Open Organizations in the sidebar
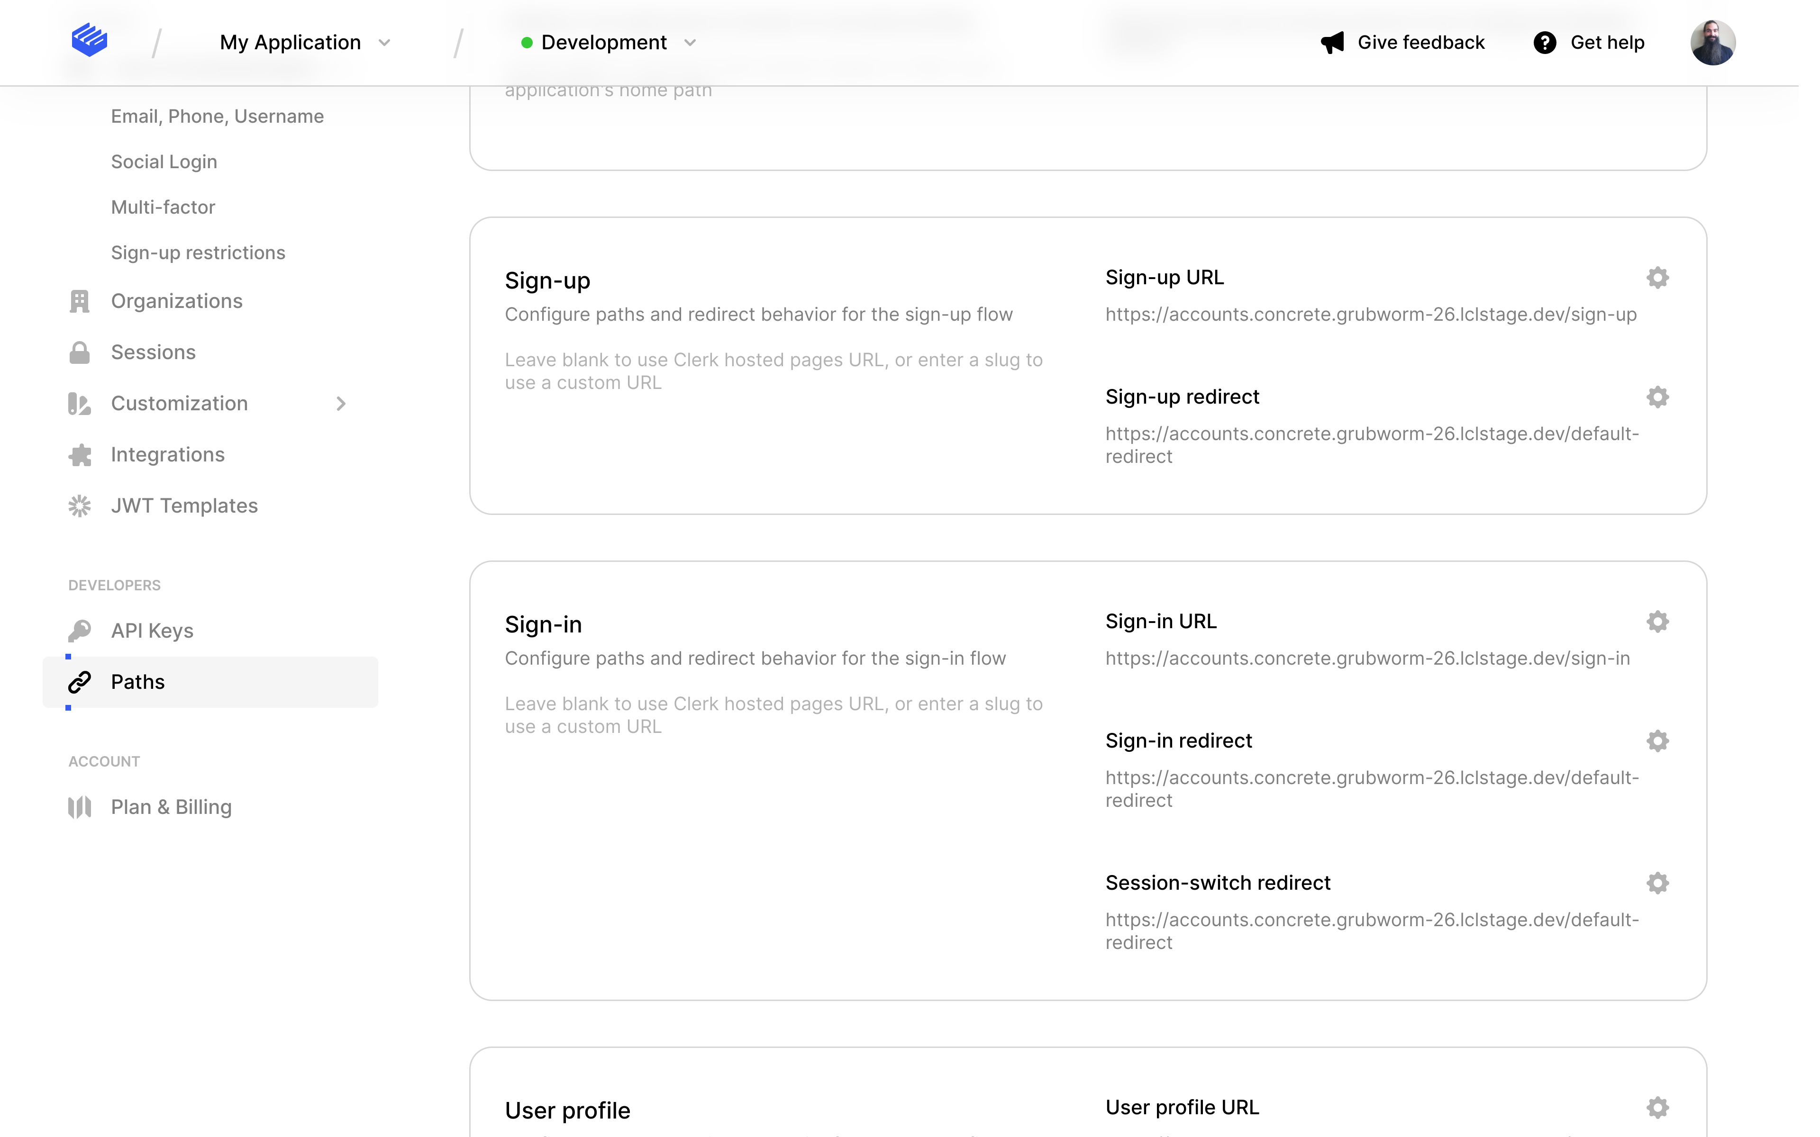1820x1137 pixels. (177, 301)
